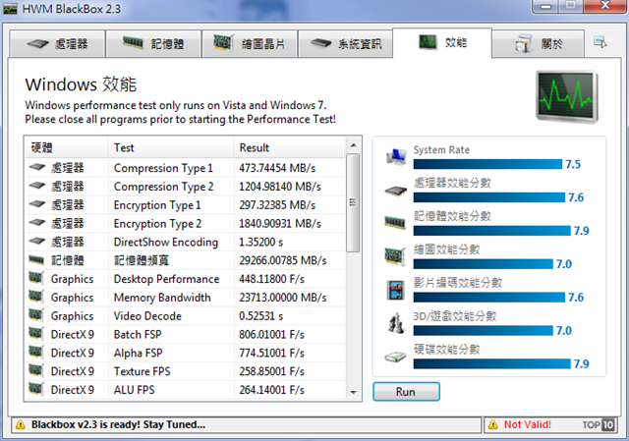Screen dimensions: 629x441
Task: Select the Compression Type 2 test name
Action: tap(164, 187)
